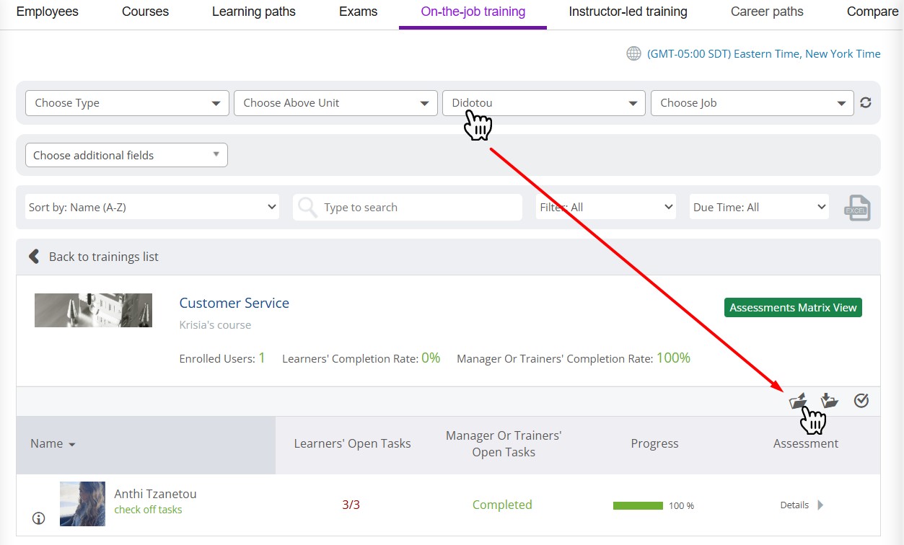904x545 pixels.
Task: Open the Choose Above Unit dropdown
Action: point(335,103)
